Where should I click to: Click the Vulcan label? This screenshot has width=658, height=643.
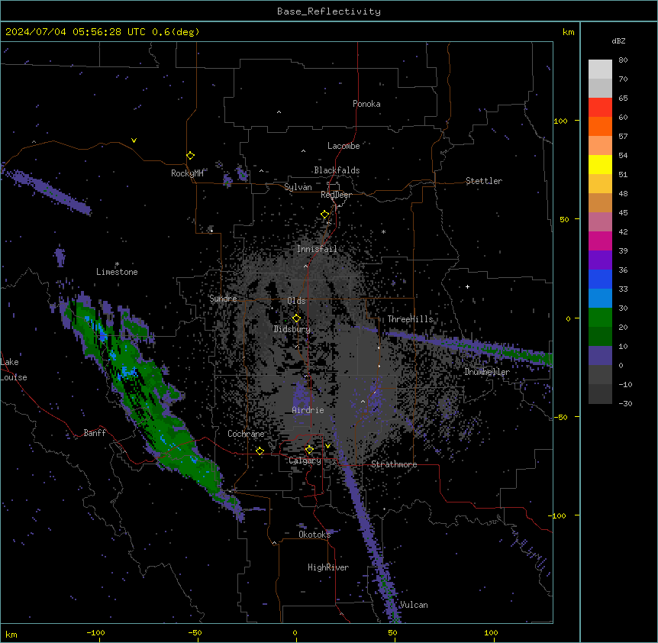coord(414,605)
